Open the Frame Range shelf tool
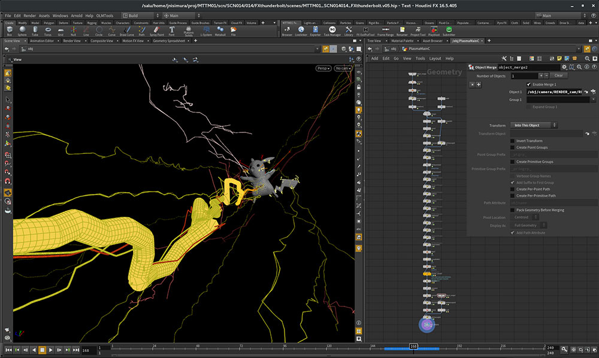Screen dimensions: 599x358 pyautogui.click(x=385, y=31)
